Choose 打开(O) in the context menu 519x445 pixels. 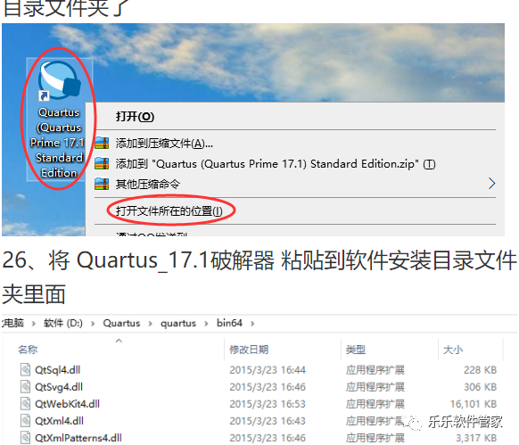point(135,117)
